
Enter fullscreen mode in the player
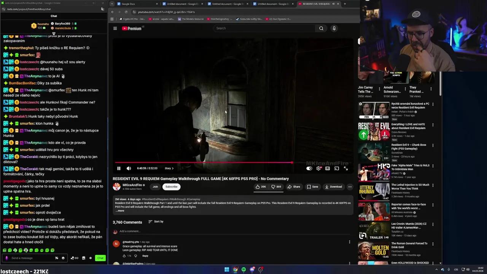pos(346,168)
